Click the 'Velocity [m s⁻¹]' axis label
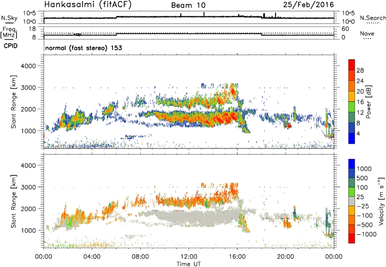The image size is (386, 267). (381, 201)
